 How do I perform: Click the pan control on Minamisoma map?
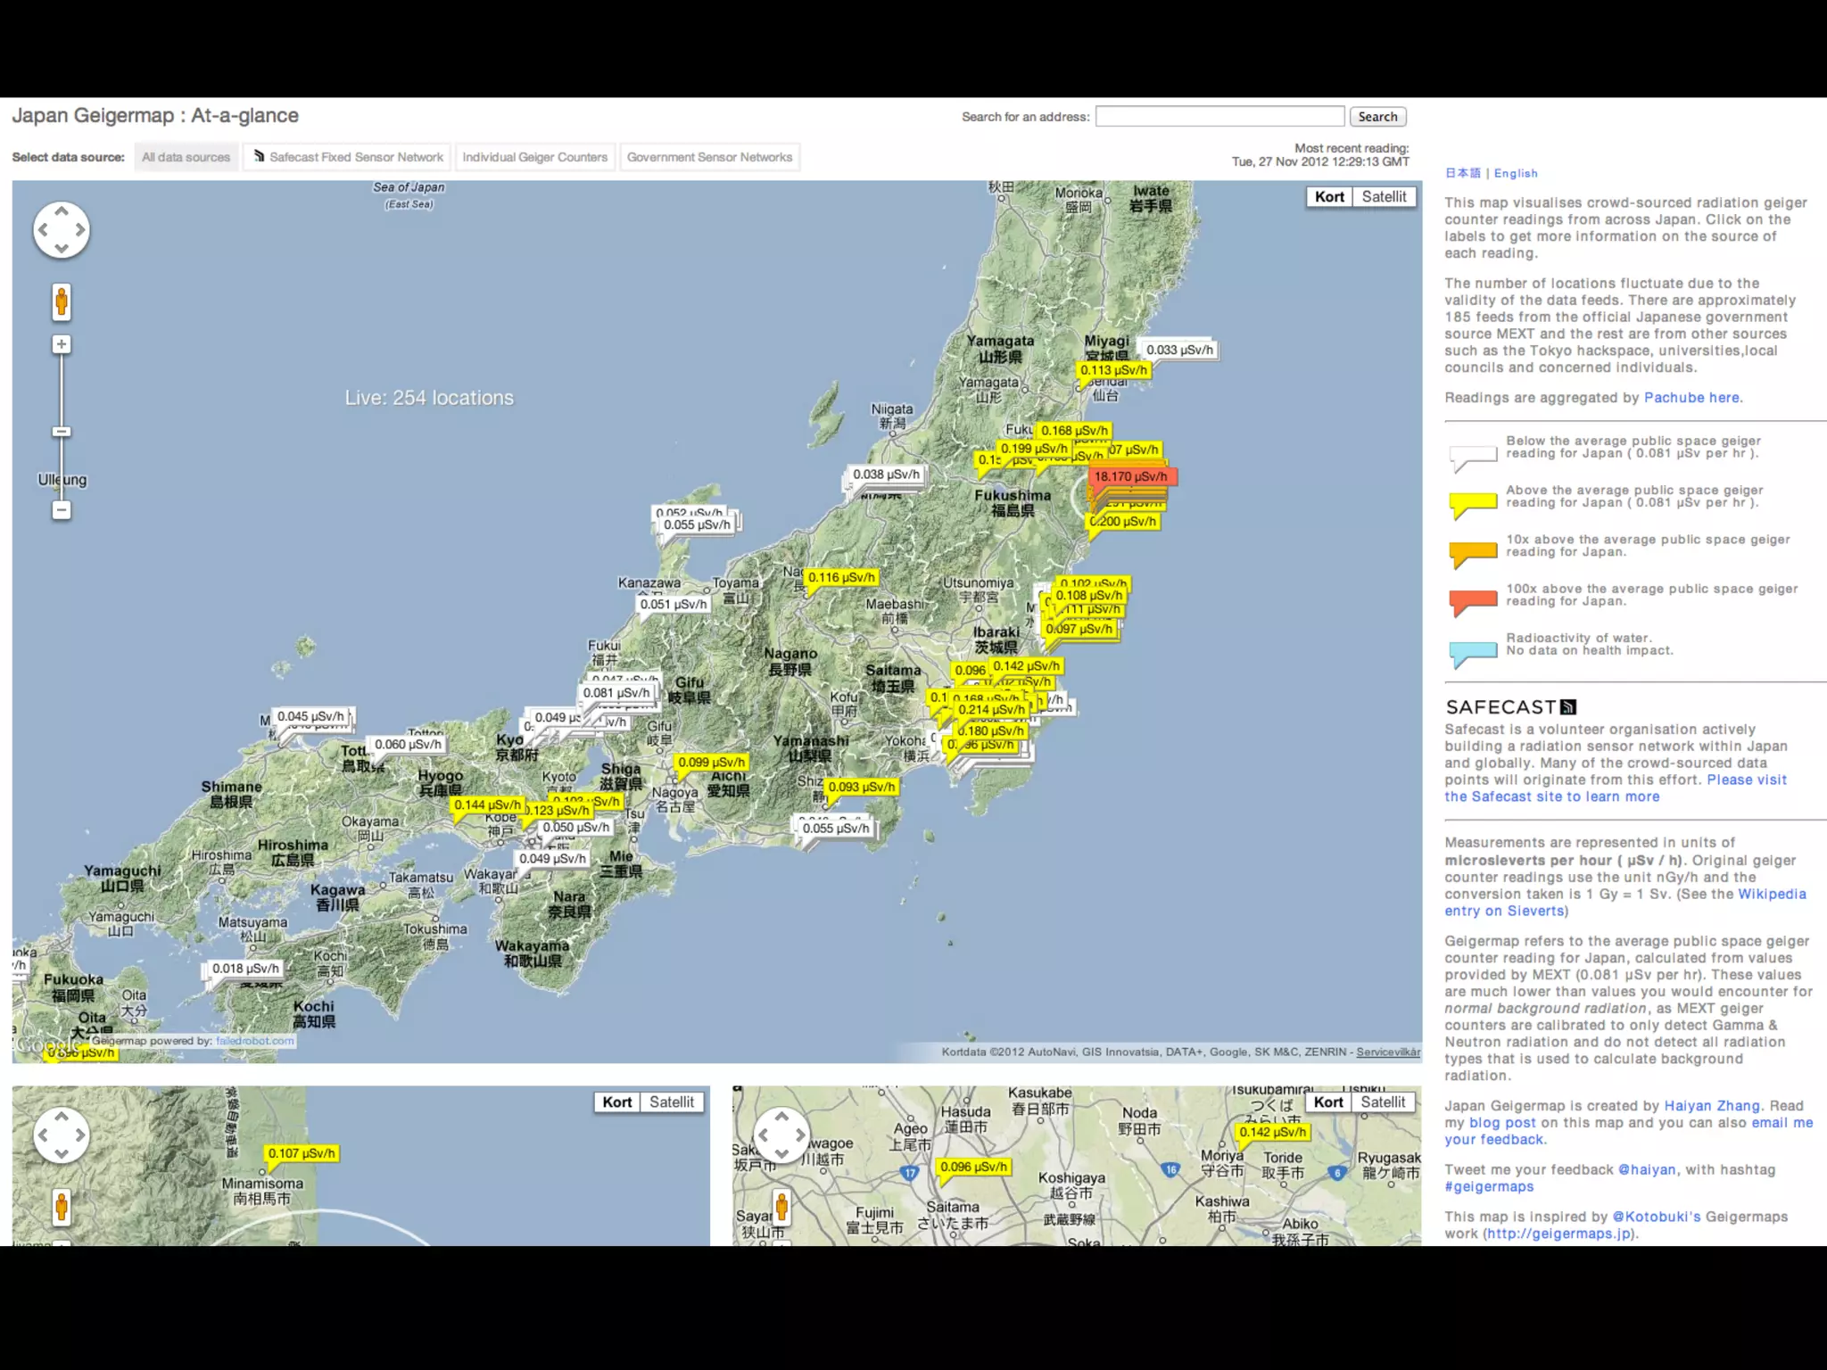pos(61,1135)
